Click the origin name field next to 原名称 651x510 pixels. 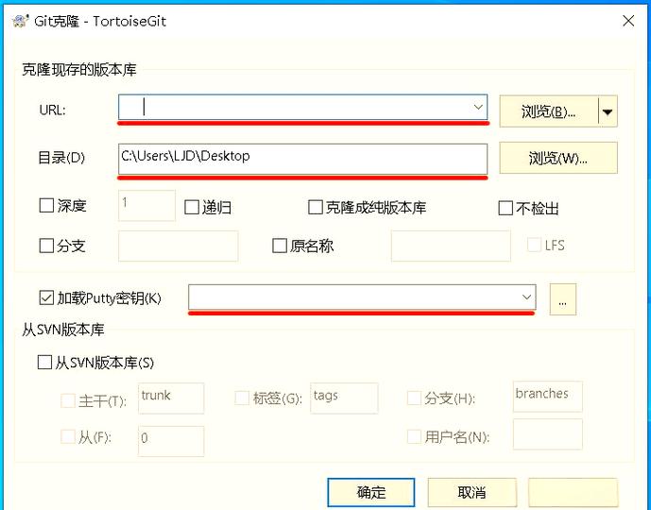pyautogui.click(x=451, y=246)
